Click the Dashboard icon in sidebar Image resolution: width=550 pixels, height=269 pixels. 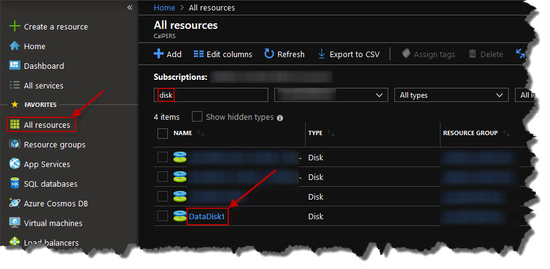[15, 66]
